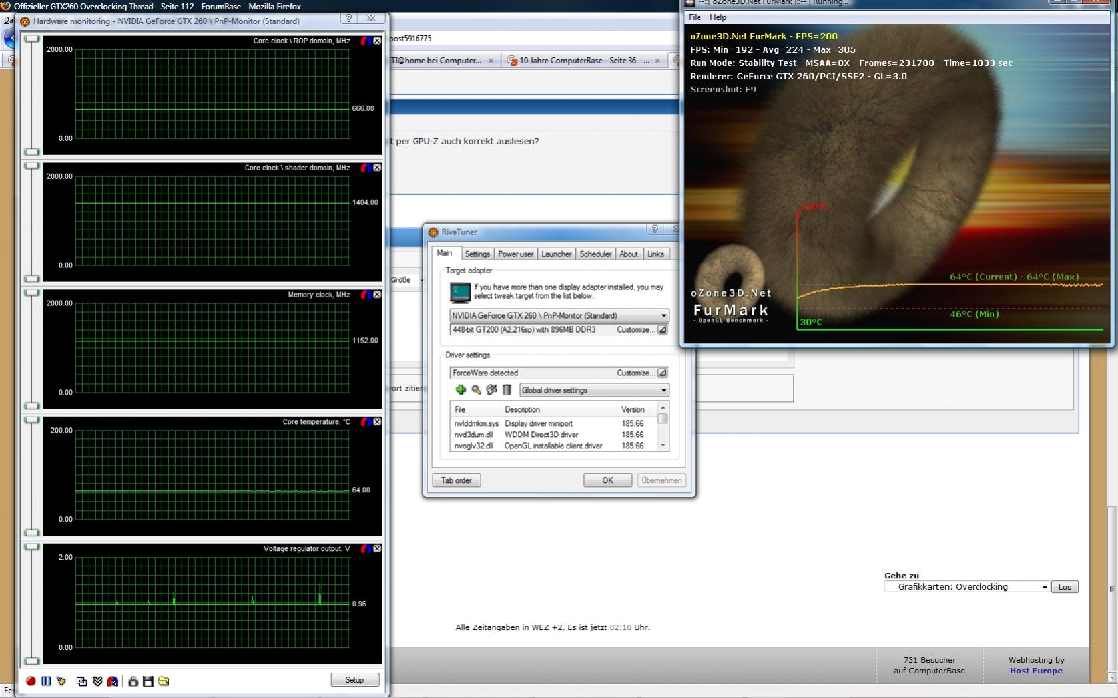Close the Core clock shader domain graph
The width and height of the screenshot is (1118, 698).
pyautogui.click(x=377, y=168)
